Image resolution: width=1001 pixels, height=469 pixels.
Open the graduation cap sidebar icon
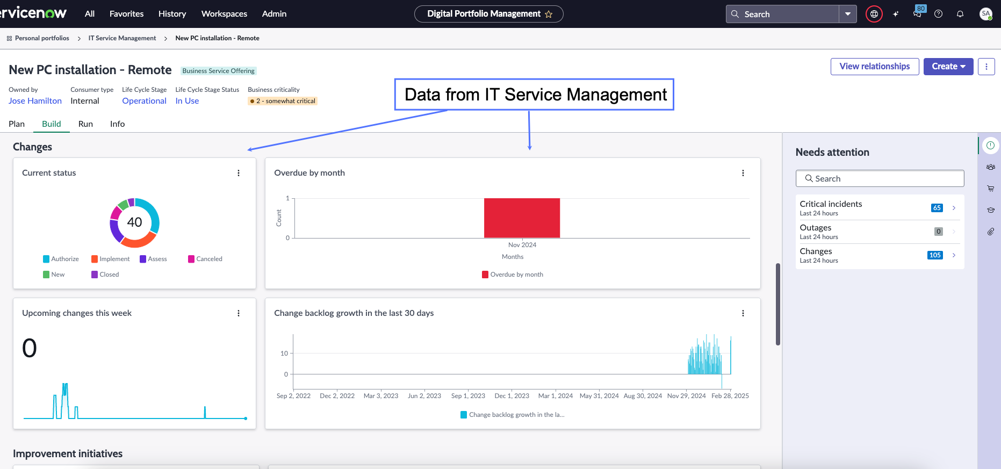point(990,210)
